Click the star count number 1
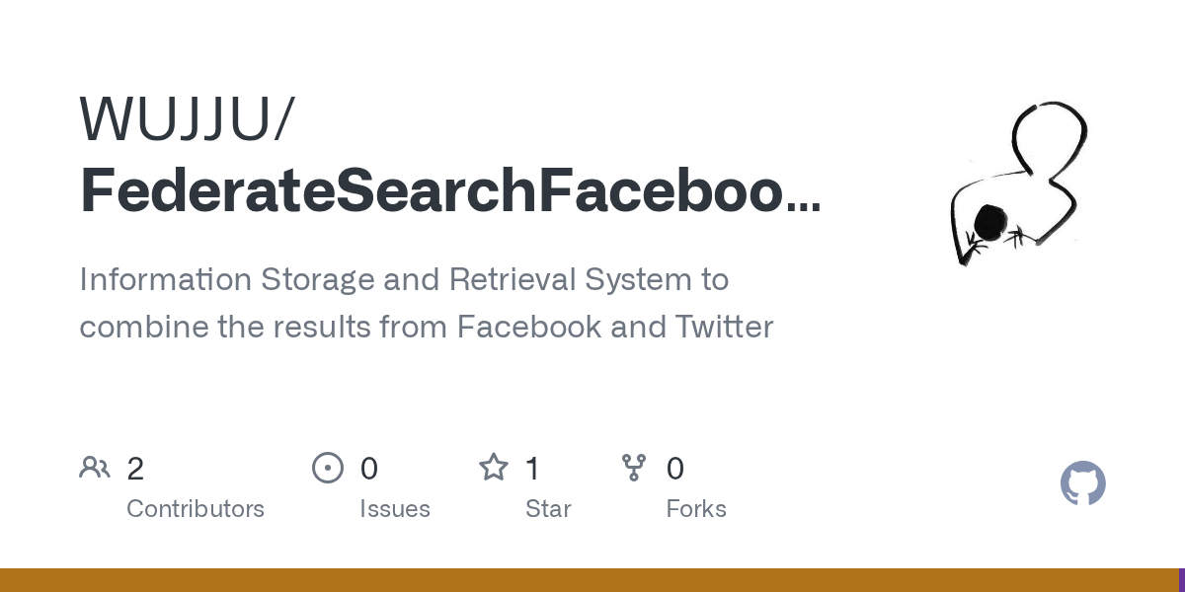This screenshot has height=592, width=1185. coord(533,469)
